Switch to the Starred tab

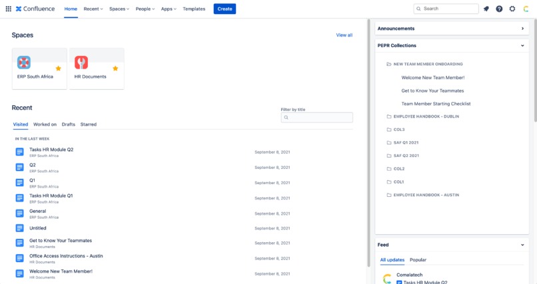[x=89, y=124]
